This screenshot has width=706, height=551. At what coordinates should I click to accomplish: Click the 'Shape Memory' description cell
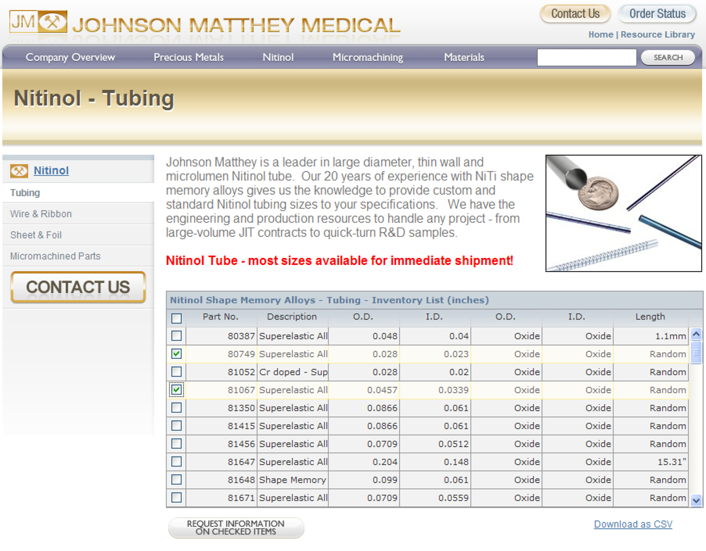tap(293, 480)
